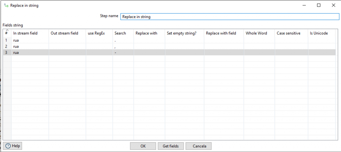341x152 pixels.
Task: Open Whole Word cell in row 2
Action: [259, 46]
